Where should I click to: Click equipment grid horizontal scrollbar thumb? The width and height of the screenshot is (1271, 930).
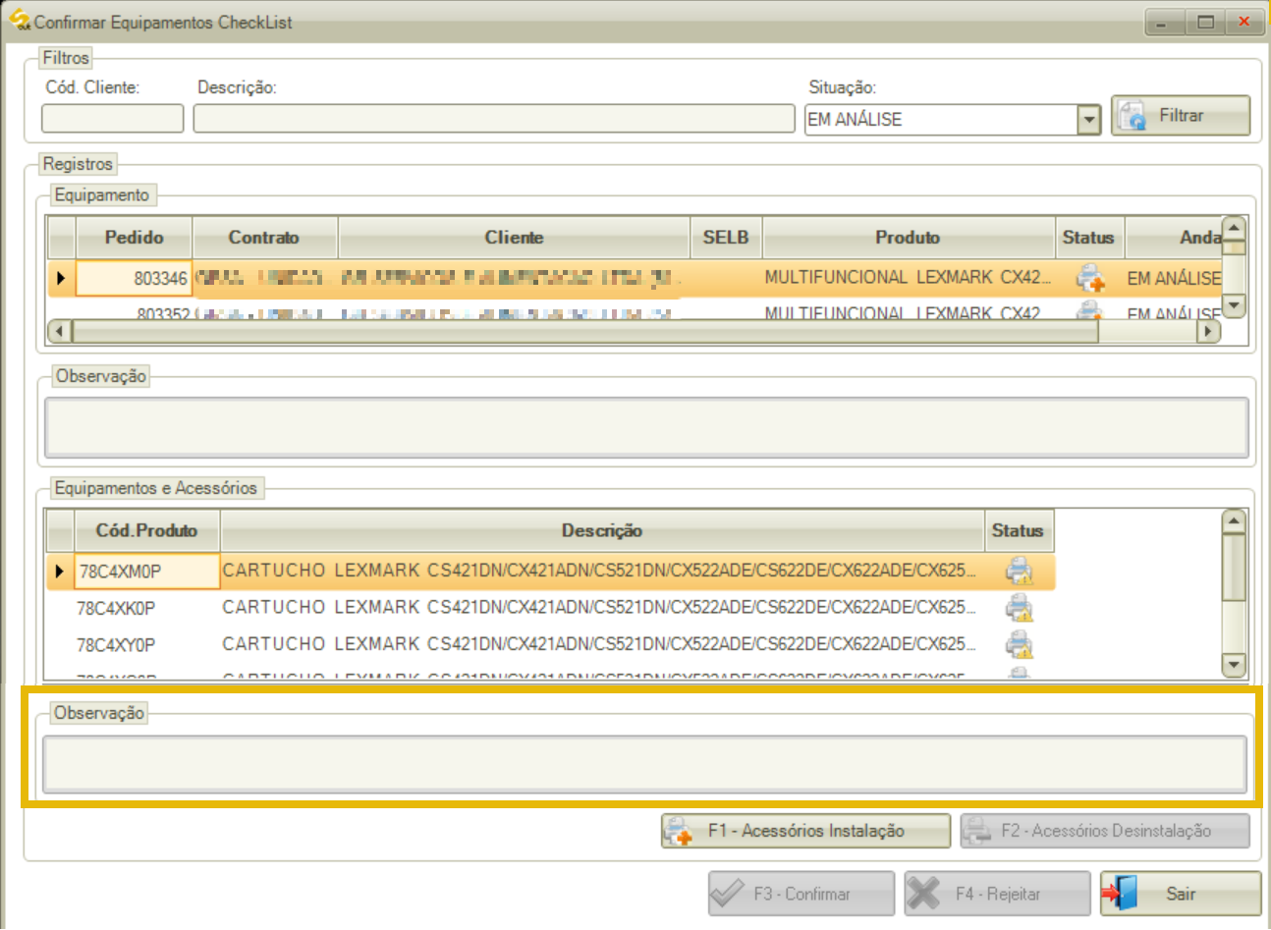585,332
